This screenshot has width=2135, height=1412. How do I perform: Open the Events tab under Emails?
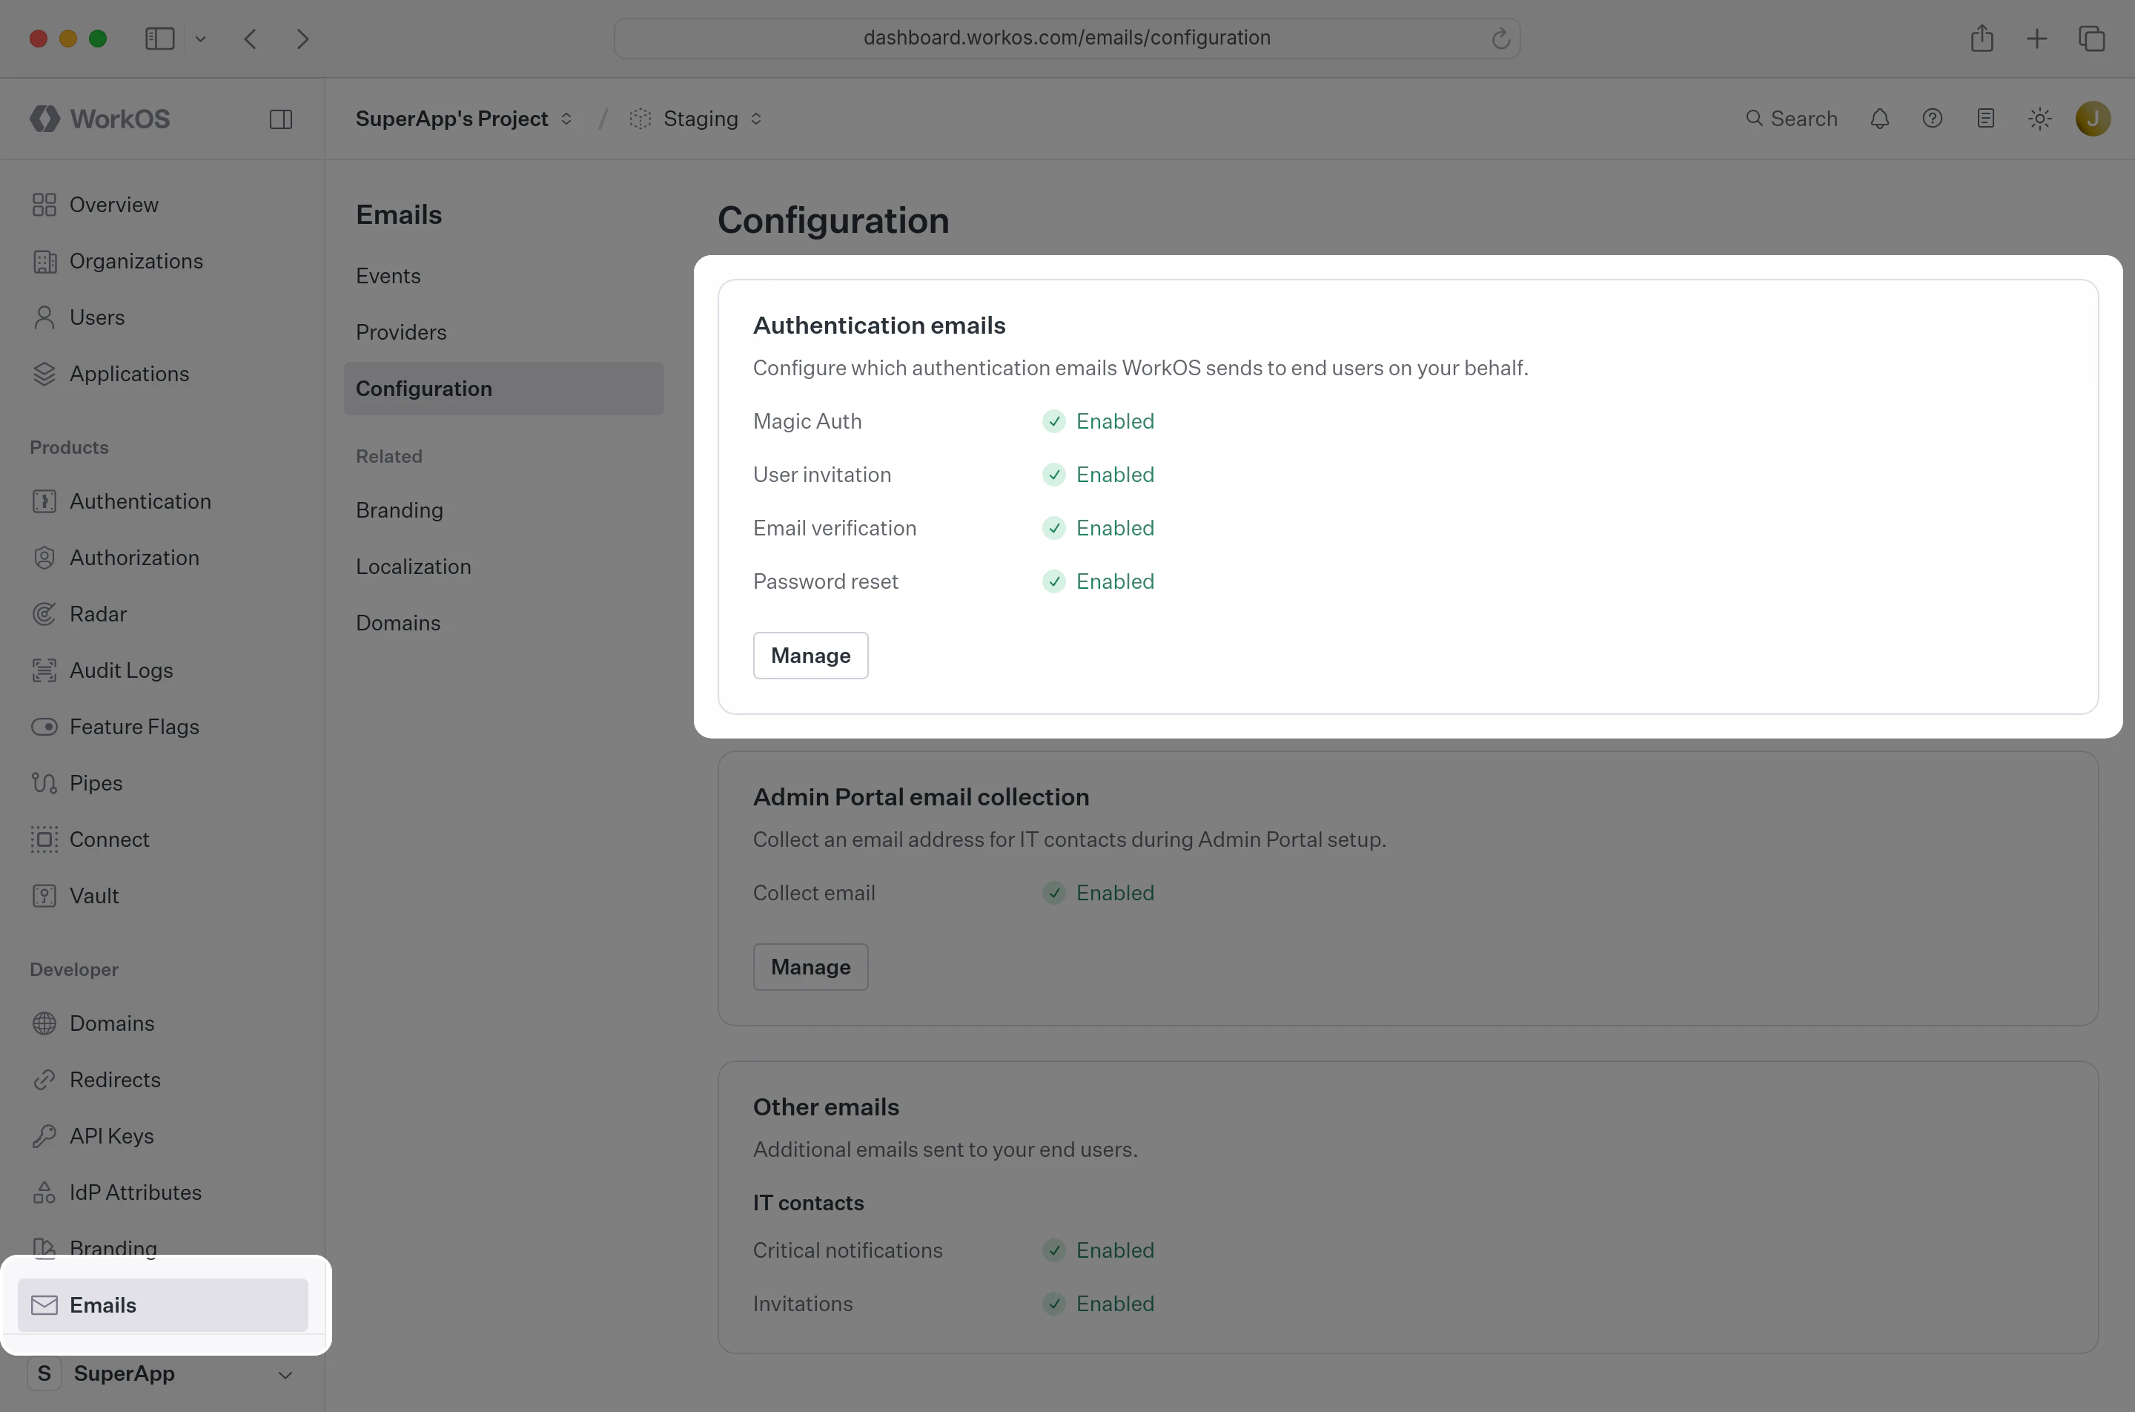504,276
